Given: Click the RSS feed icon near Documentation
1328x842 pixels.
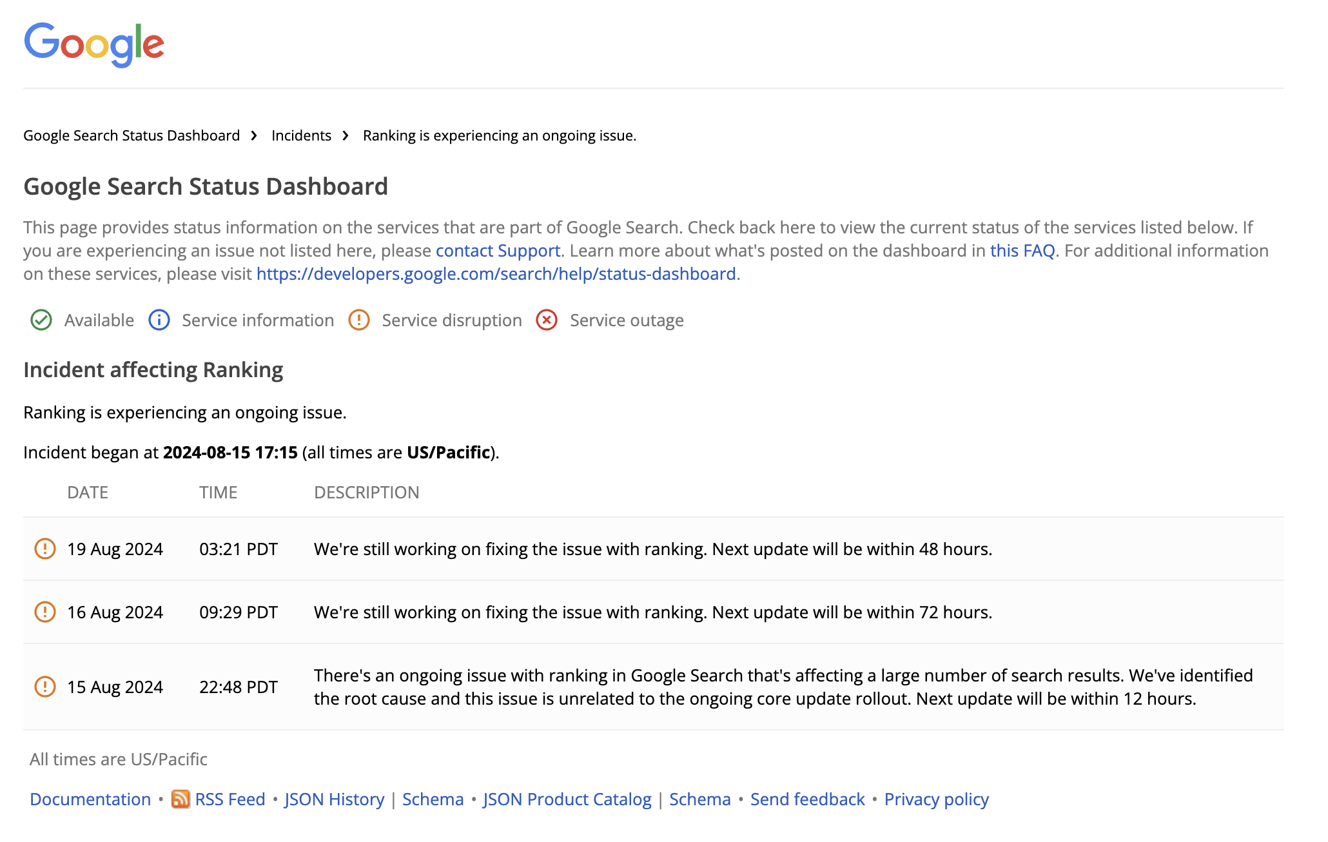Looking at the screenshot, I should point(180,799).
